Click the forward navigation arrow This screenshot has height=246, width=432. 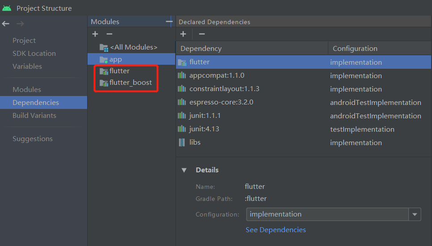[x=20, y=24]
